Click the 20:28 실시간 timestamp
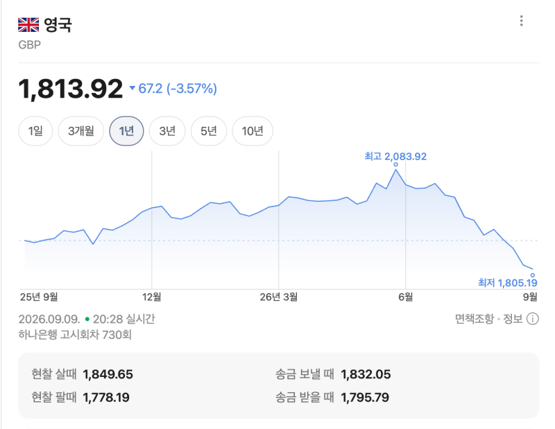 click(x=124, y=319)
